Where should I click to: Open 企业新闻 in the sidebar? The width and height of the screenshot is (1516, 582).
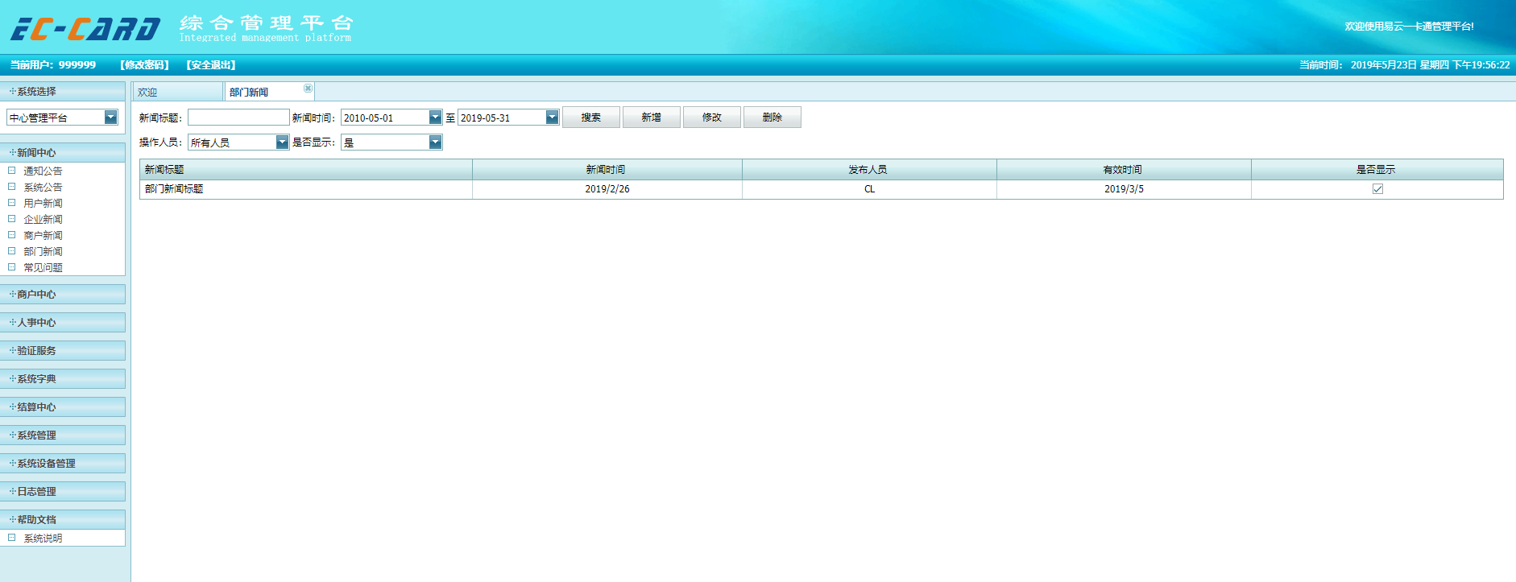coord(43,219)
